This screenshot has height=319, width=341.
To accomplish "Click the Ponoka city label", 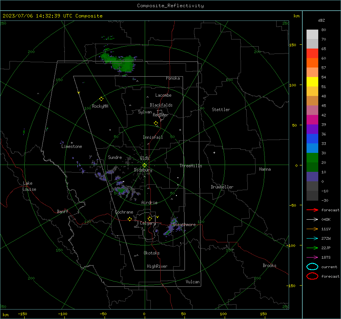I will point(173,78).
